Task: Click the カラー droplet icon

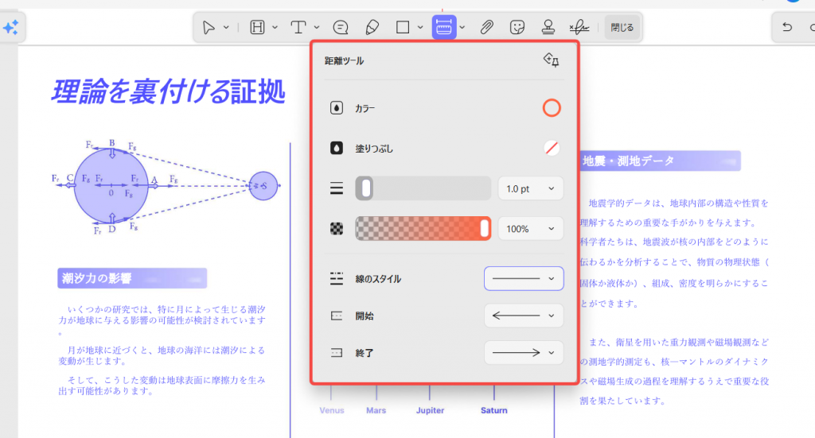Action: tap(337, 108)
